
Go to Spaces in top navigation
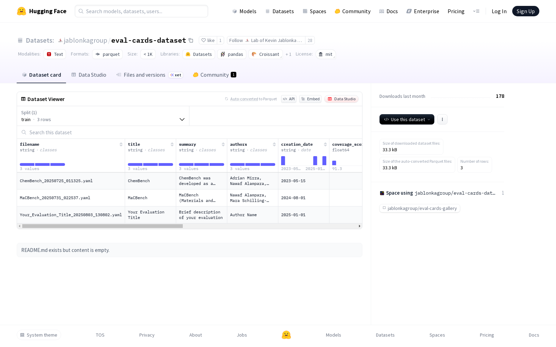point(314,11)
